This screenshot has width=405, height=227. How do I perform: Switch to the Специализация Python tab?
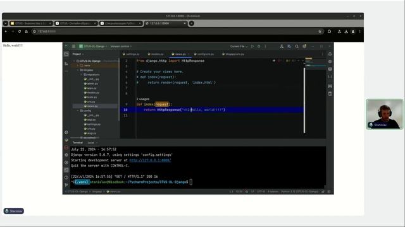coord(121,23)
